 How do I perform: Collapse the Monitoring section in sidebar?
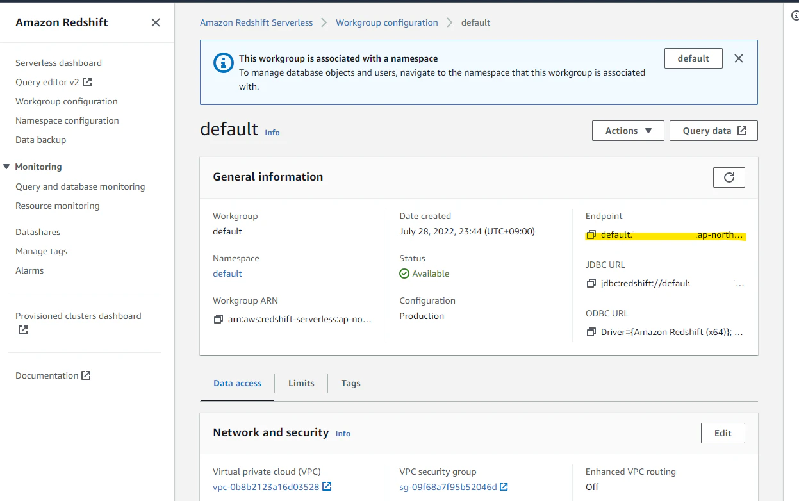(6, 167)
